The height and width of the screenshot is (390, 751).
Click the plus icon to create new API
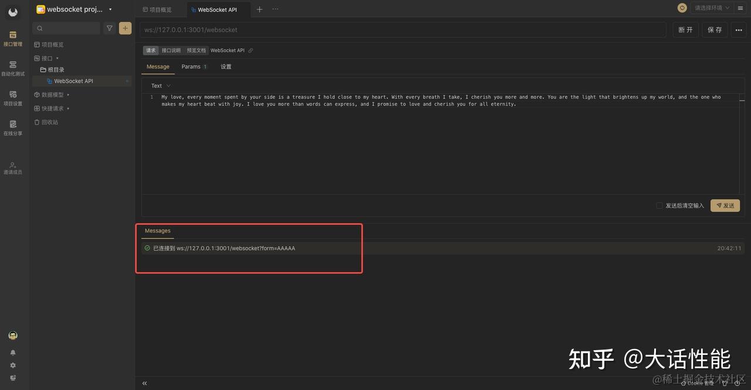125,28
